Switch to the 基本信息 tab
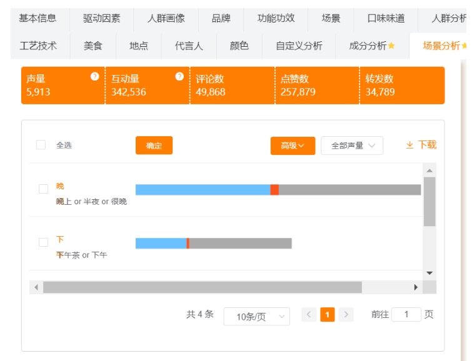472x361 pixels. [x=38, y=18]
